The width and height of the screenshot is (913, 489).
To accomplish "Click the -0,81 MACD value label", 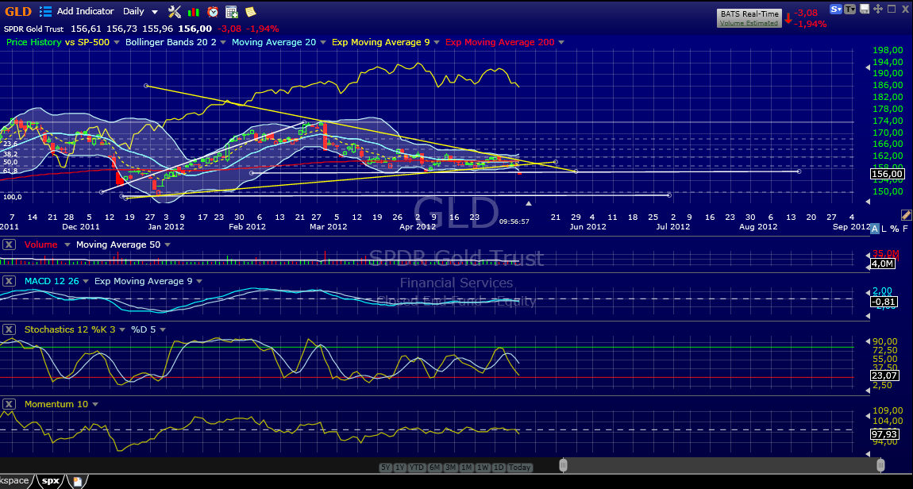I will pos(885,302).
